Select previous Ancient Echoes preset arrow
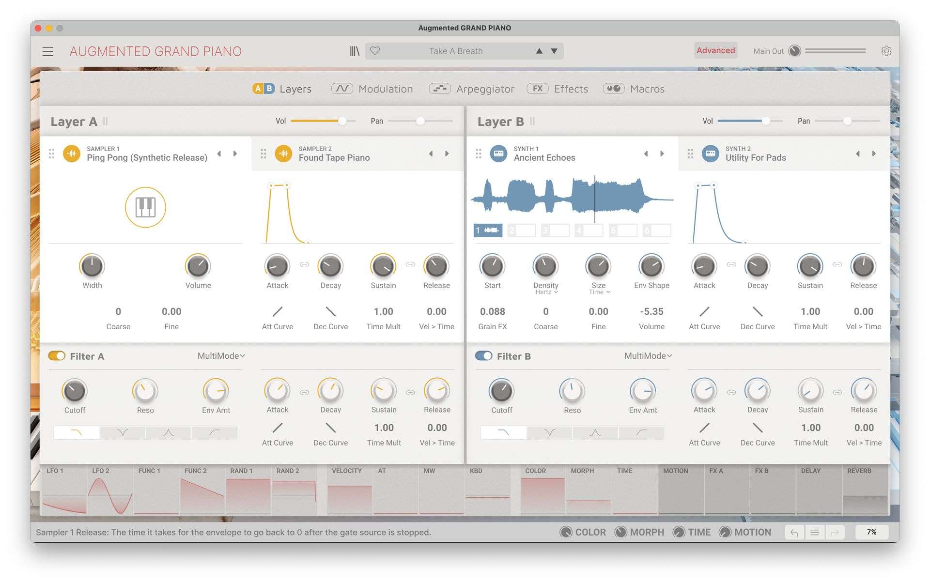The image size is (930, 583). click(x=646, y=153)
